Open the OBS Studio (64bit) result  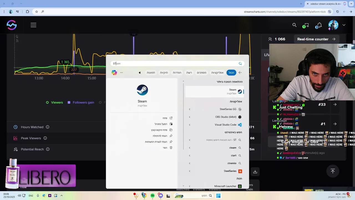pos(214,117)
